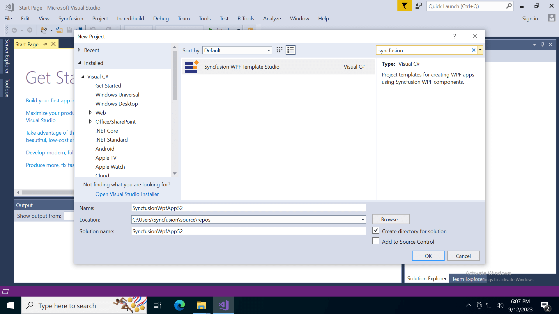Expand the Recent templates section
The image size is (559, 314).
click(79, 50)
